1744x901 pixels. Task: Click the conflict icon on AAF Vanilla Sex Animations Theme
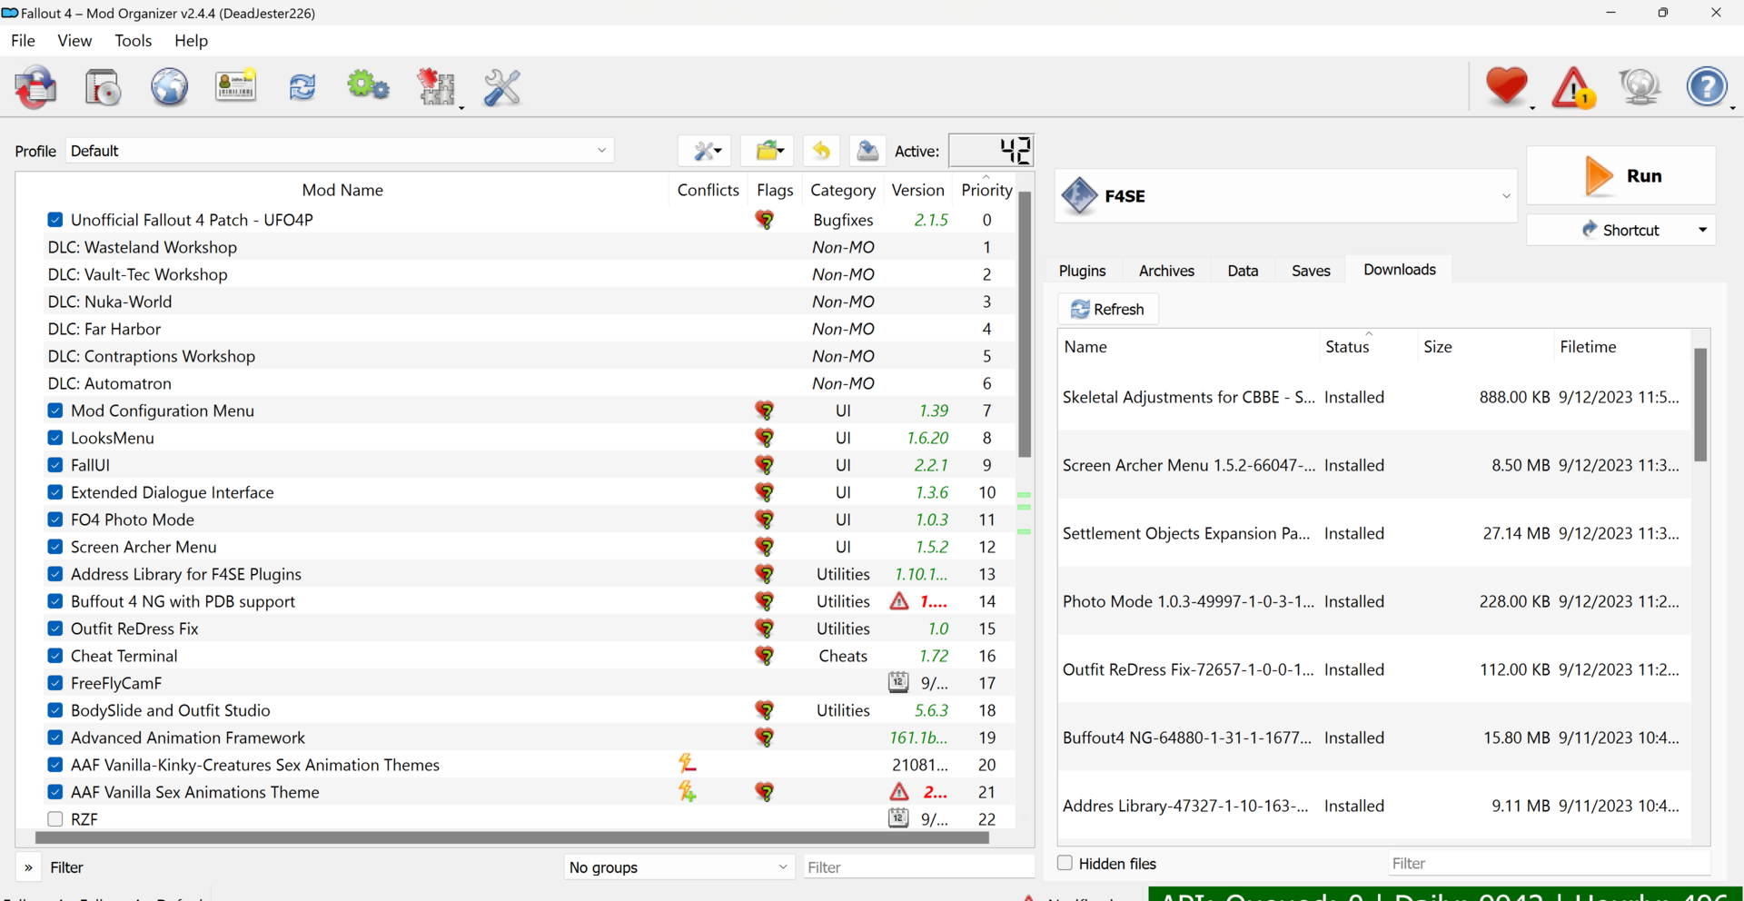688,792
